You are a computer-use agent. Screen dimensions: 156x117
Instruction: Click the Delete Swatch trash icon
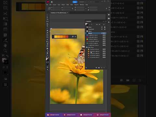[x=104, y=68]
